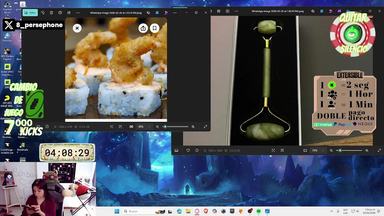Open the 40% zoom dropdown
The width and height of the screenshot is (384, 216).
(144, 127)
